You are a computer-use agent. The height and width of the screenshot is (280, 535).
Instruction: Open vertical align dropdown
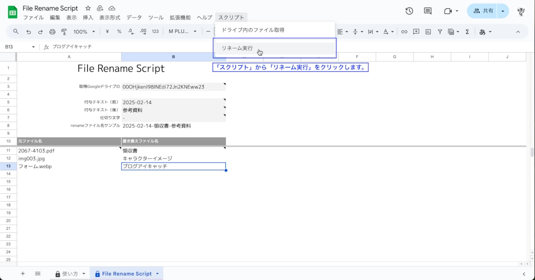[x=358, y=32]
